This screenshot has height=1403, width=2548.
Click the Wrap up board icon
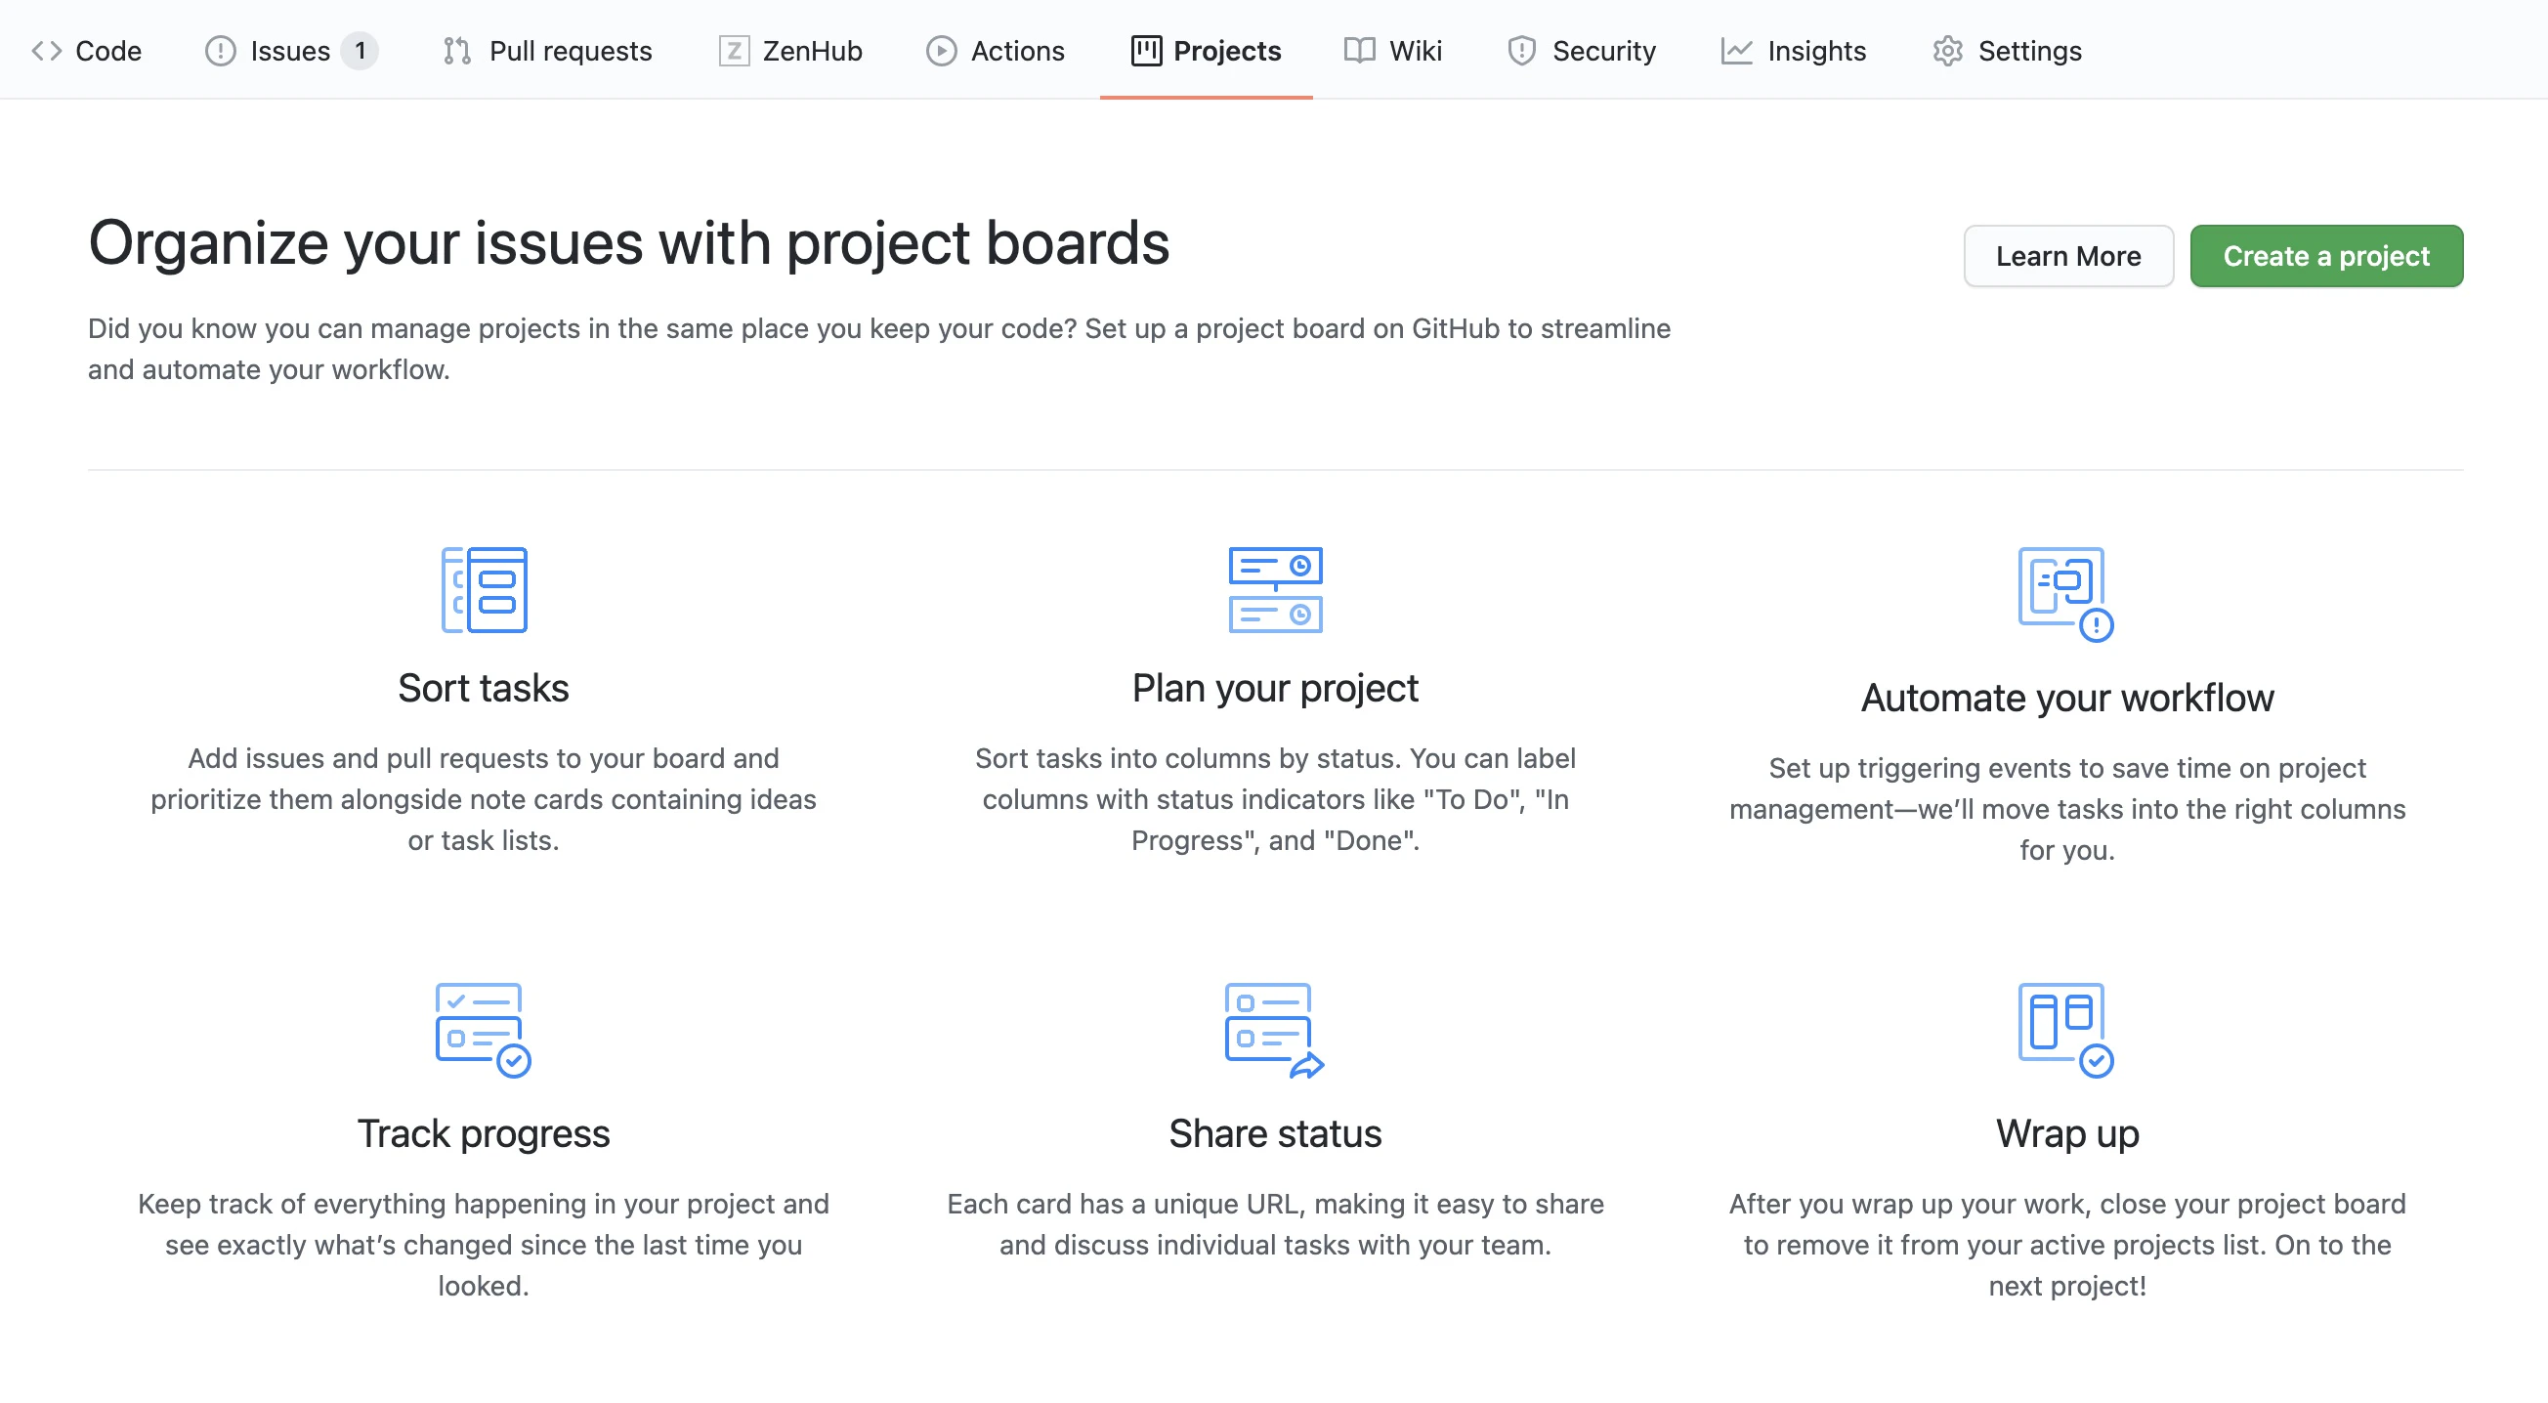click(x=2066, y=1030)
